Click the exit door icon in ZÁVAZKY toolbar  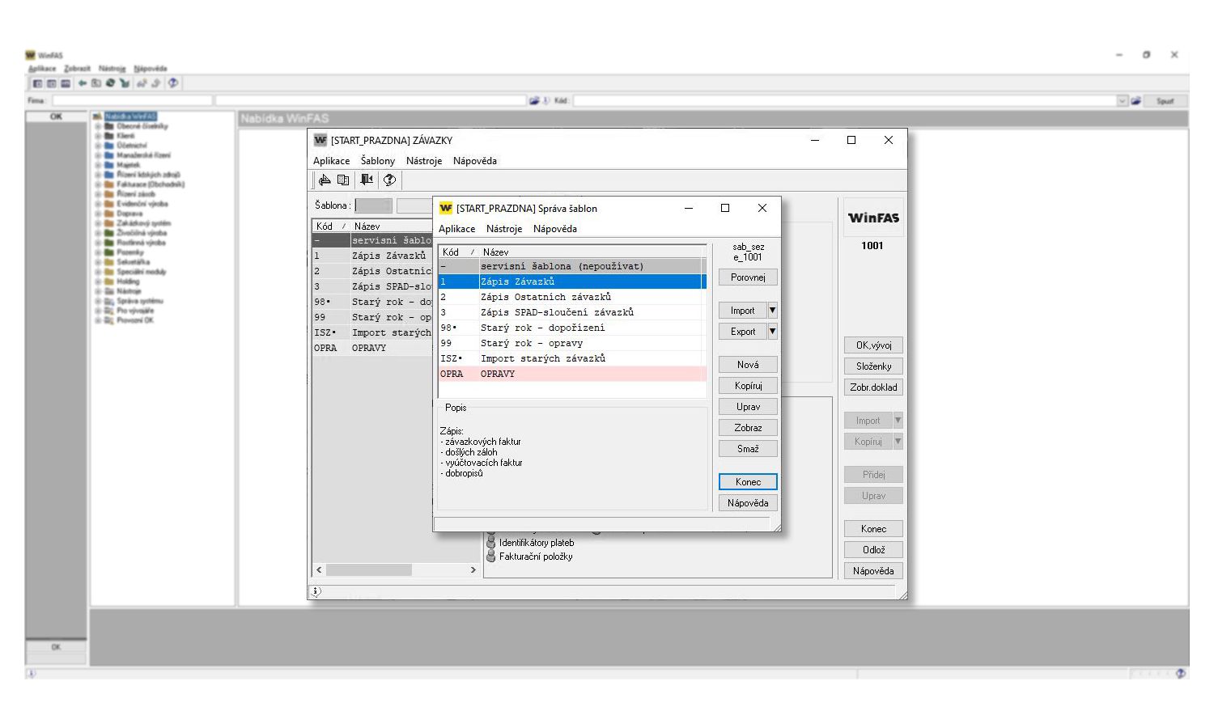coord(367,180)
